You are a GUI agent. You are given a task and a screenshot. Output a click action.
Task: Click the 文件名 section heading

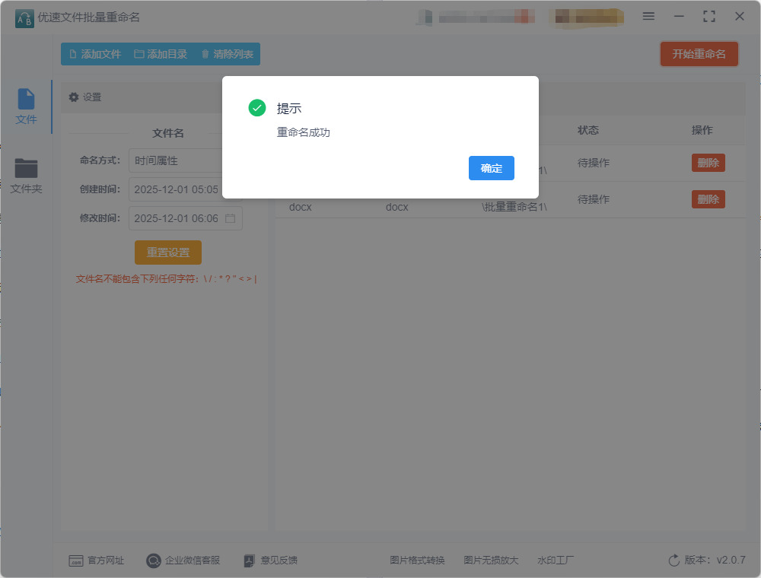(168, 133)
